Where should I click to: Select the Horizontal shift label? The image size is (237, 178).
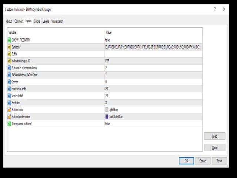click(19, 89)
